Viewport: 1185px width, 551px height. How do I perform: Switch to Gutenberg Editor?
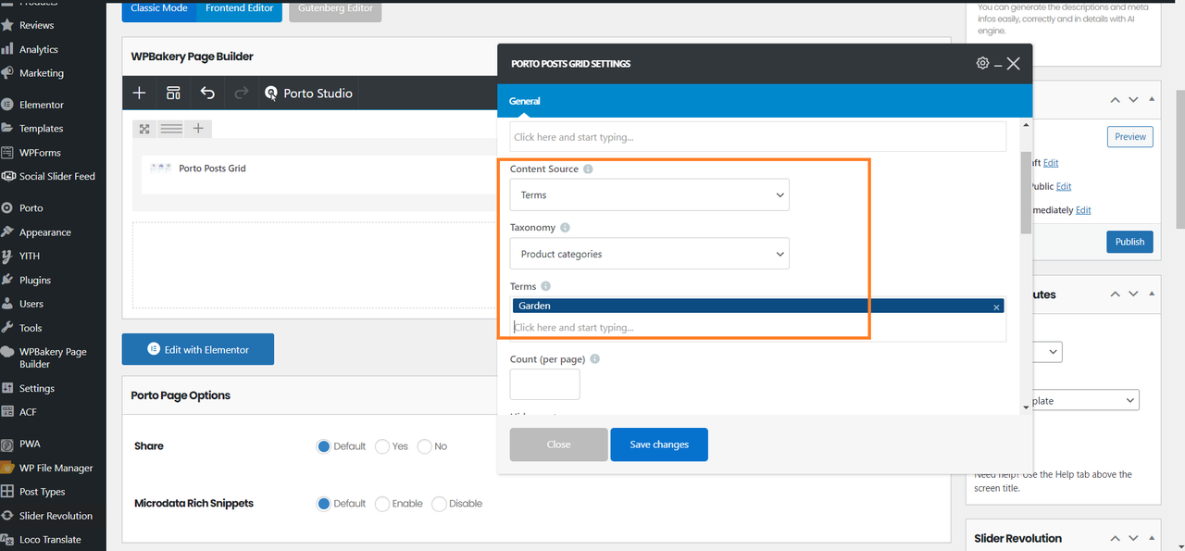pos(335,8)
